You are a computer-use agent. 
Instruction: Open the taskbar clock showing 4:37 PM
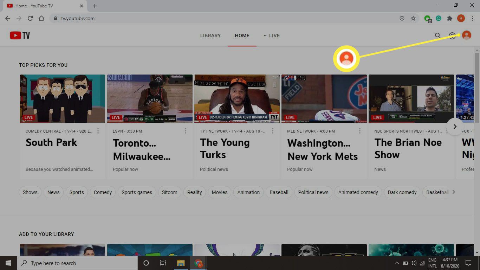[450, 263]
